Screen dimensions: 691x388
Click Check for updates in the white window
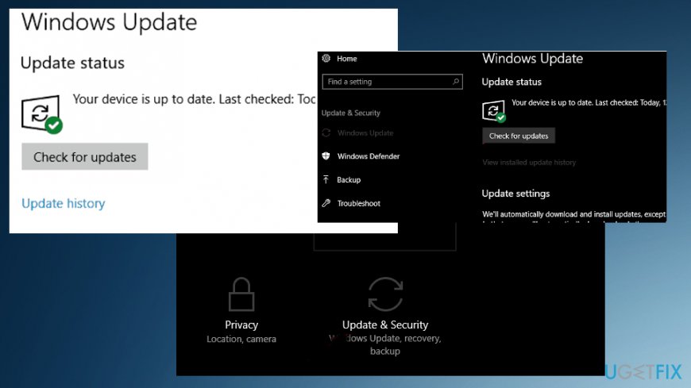85,157
